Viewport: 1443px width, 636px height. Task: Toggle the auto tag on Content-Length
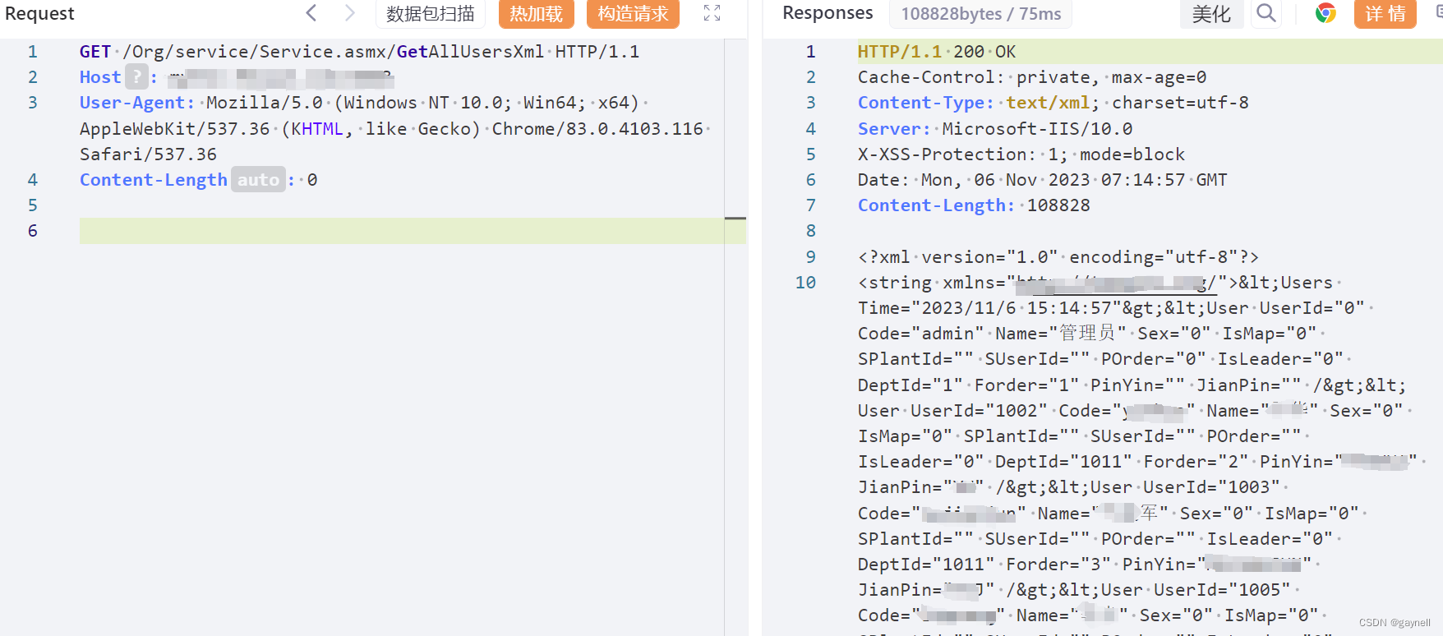[x=258, y=180]
